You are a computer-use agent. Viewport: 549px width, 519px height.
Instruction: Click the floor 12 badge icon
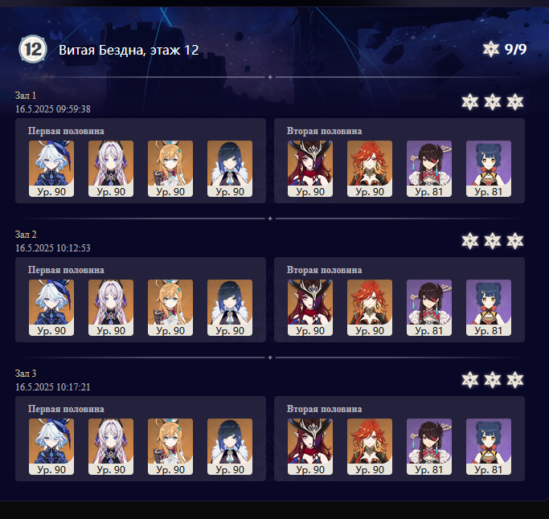(x=33, y=49)
